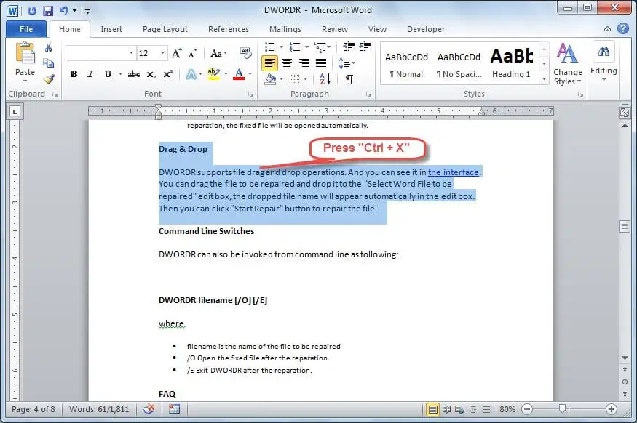Open the font size dropdown arrow
The width and height of the screenshot is (637, 423).
click(162, 53)
